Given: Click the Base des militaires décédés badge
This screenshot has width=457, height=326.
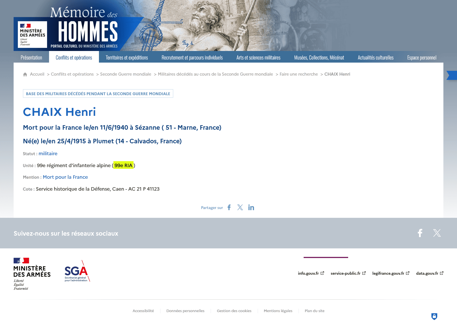Looking at the screenshot, I should [98, 94].
